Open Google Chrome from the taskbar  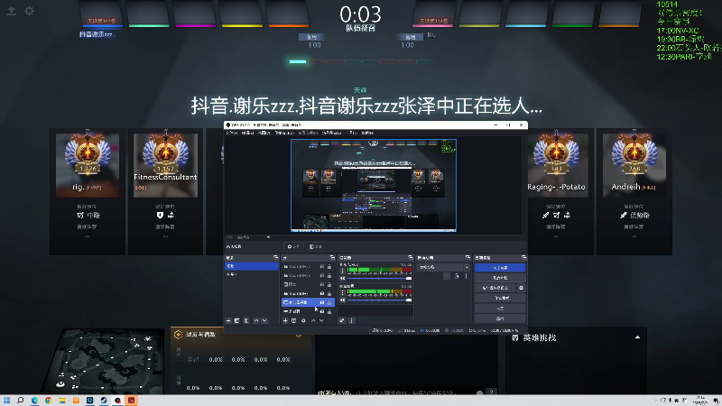click(x=49, y=401)
